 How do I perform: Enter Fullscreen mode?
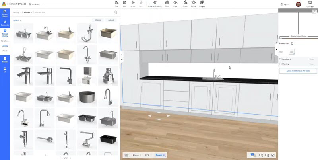click(x=310, y=4)
